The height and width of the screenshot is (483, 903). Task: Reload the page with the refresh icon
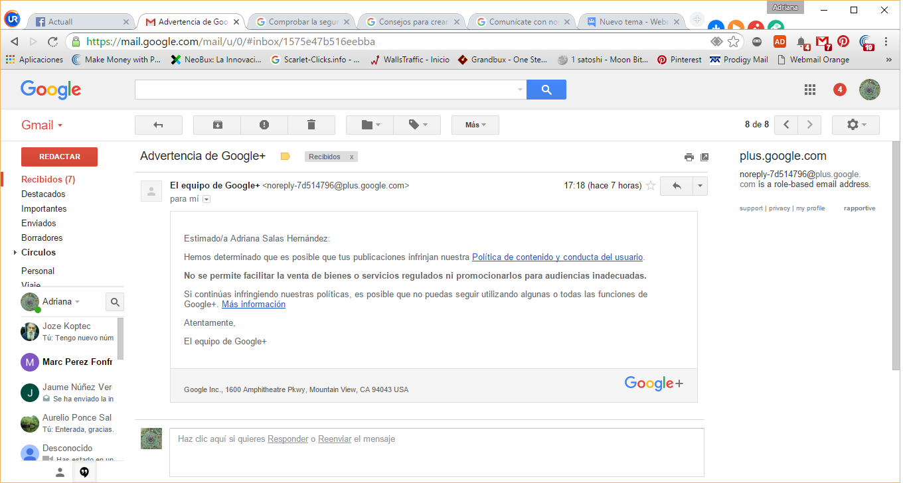pos(53,41)
